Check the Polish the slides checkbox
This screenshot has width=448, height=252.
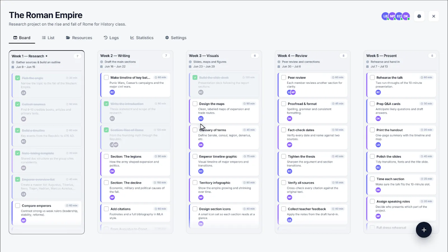[x=372, y=156]
